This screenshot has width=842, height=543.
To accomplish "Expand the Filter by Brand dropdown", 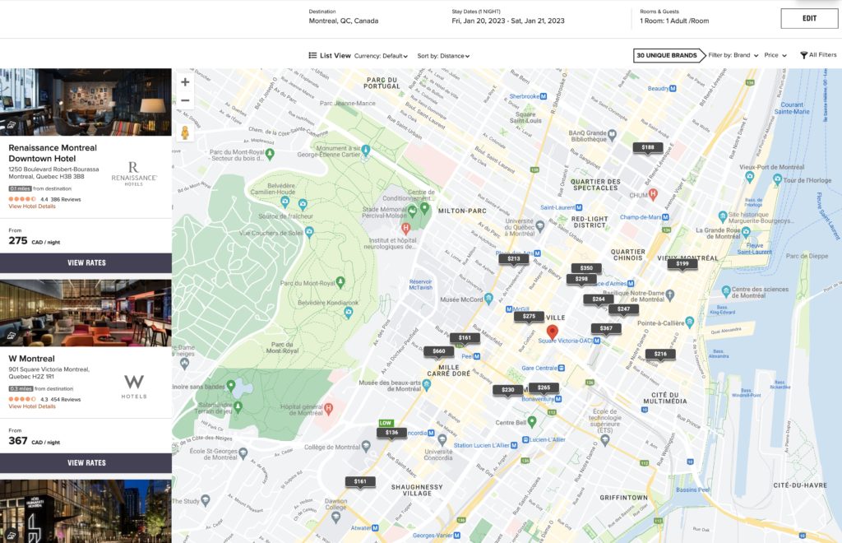I will coord(732,55).
